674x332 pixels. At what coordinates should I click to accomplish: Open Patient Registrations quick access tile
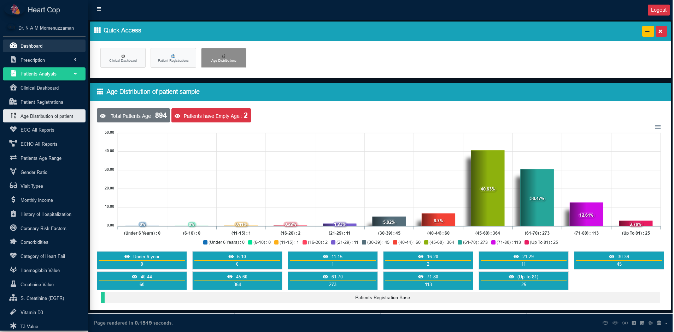[173, 58]
